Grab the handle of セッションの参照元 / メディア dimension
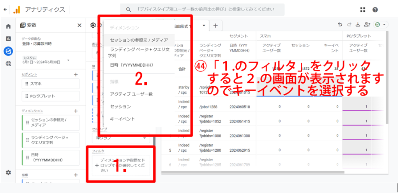The height and width of the screenshot is (193, 399). pos(28,122)
